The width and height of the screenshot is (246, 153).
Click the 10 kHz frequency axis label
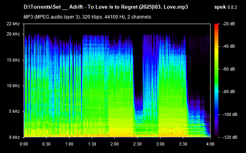point(13,86)
